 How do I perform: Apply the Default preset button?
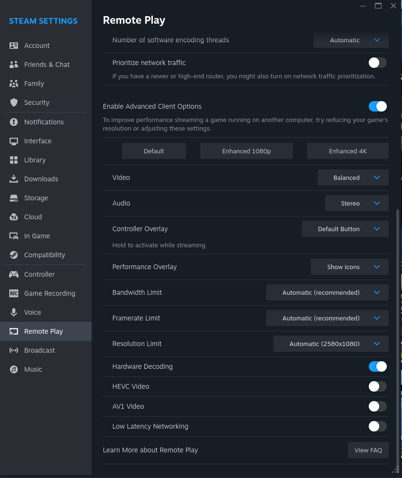[x=154, y=151]
